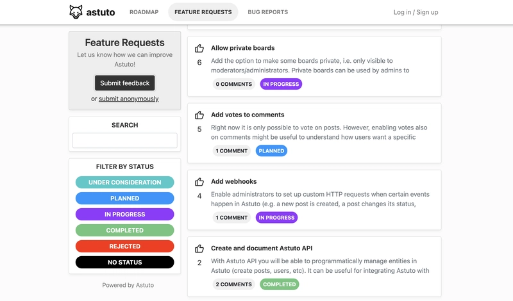This screenshot has width=513, height=301.
Task: Upvote the Add votes to comments post
Action: point(199,115)
